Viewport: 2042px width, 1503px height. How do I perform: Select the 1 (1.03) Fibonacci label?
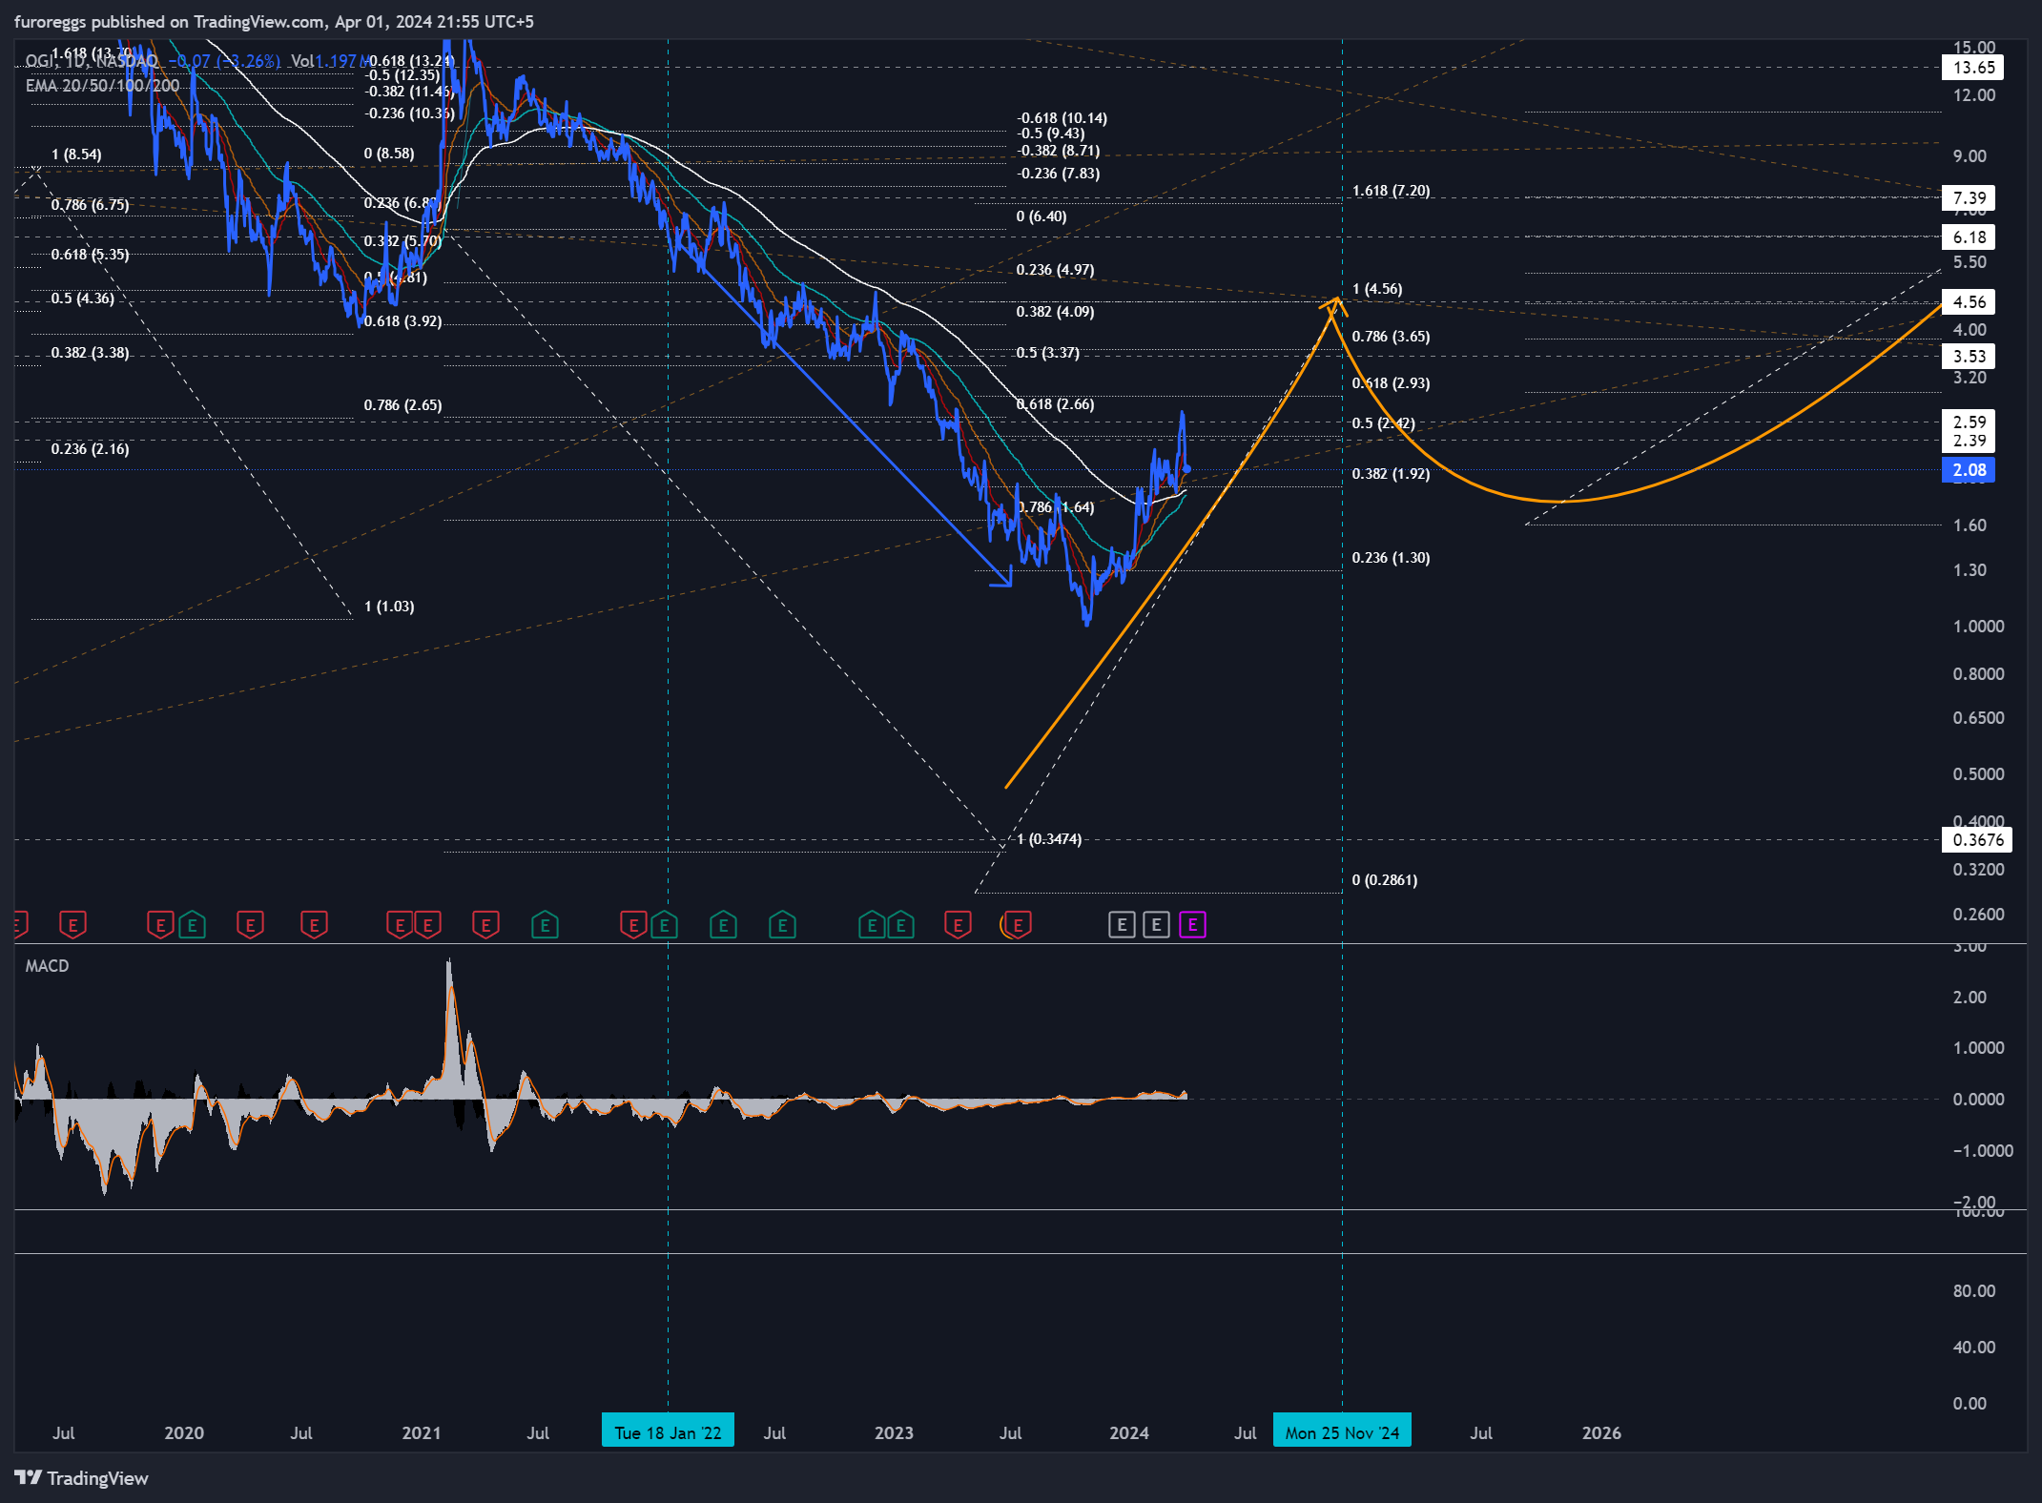click(389, 607)
